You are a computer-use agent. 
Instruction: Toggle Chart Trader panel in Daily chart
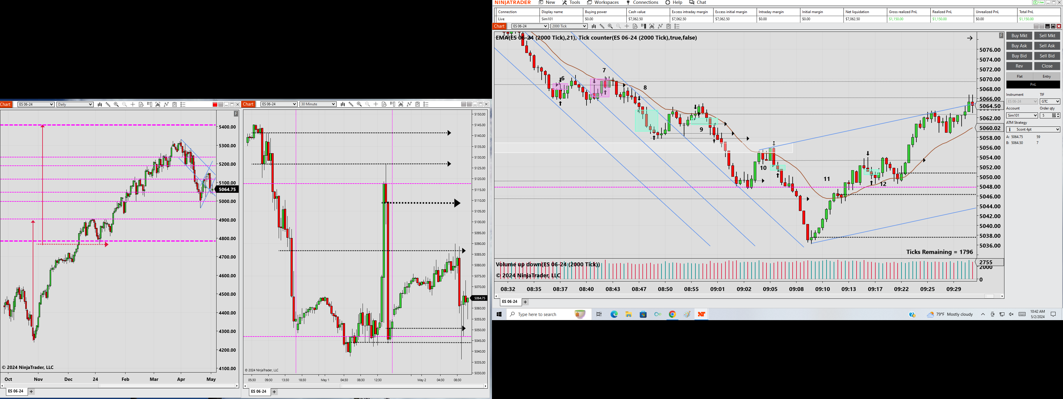(149, 104)
